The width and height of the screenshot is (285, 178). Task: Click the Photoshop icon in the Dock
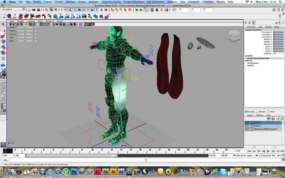coord(74,171)
